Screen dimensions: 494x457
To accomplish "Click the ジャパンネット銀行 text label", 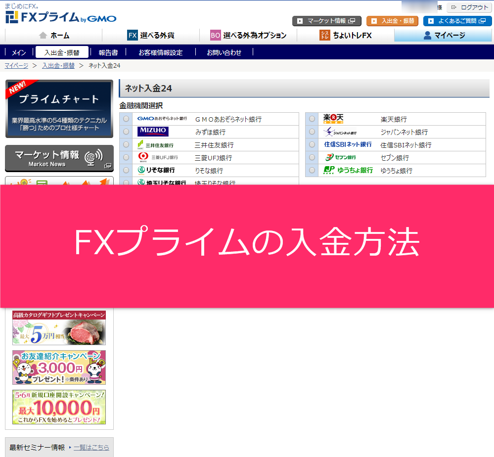I will 404,132.
